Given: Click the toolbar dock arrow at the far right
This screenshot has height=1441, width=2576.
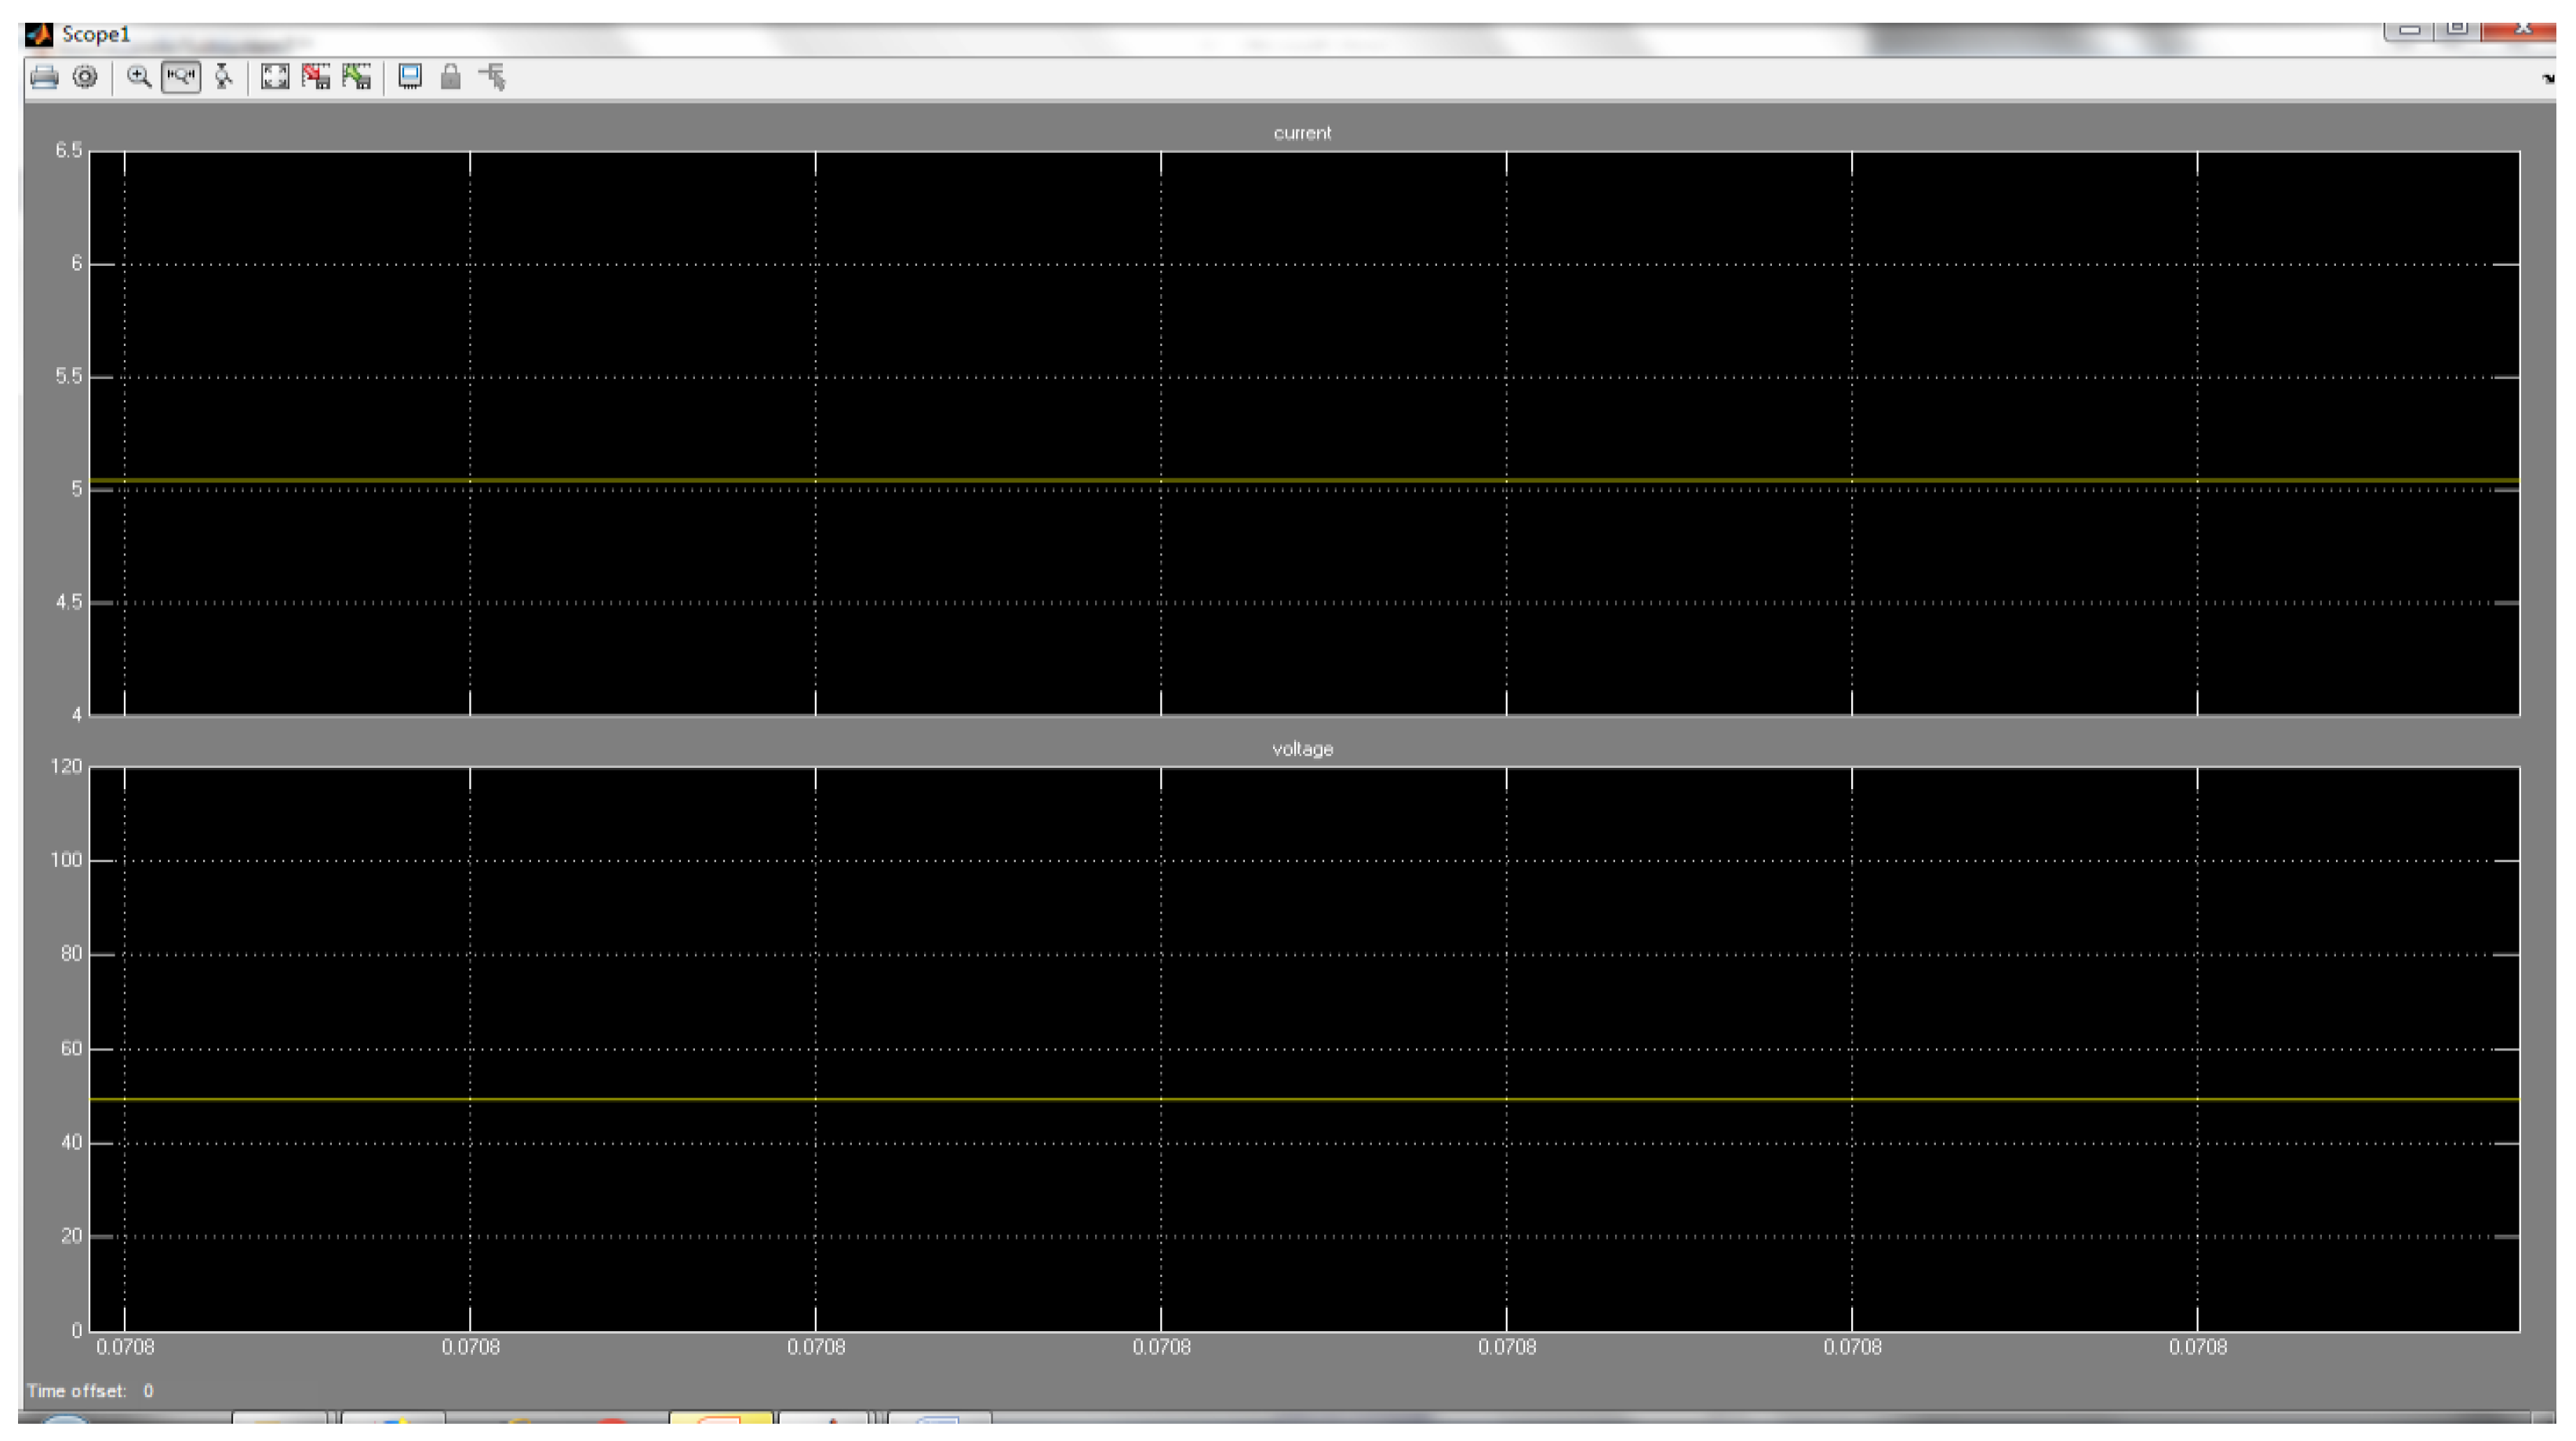Looking at the screenshot, I should (x=2549, y=79).
